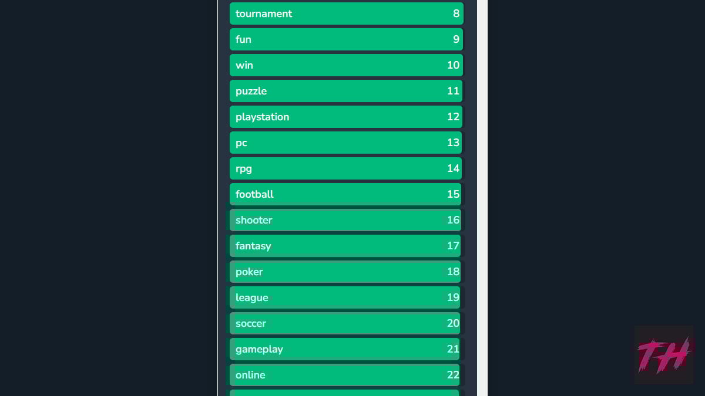Click the 'soccer' word bar
The image size is (705, 396).
pos(345,323)
